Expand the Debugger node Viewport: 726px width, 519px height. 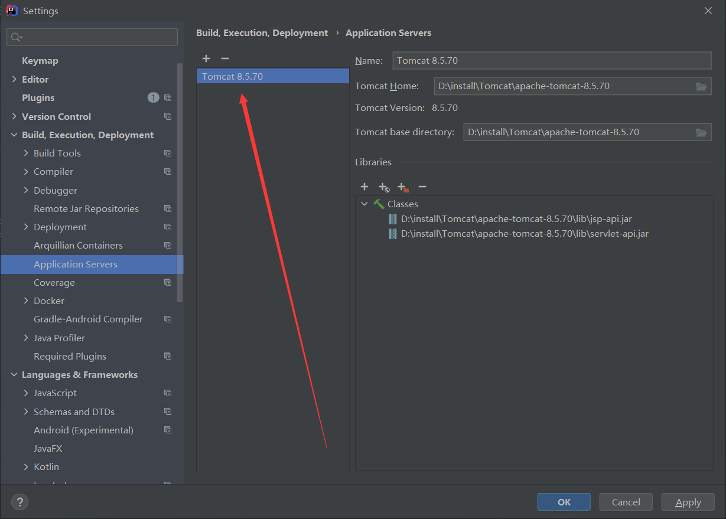pos(26,190)
